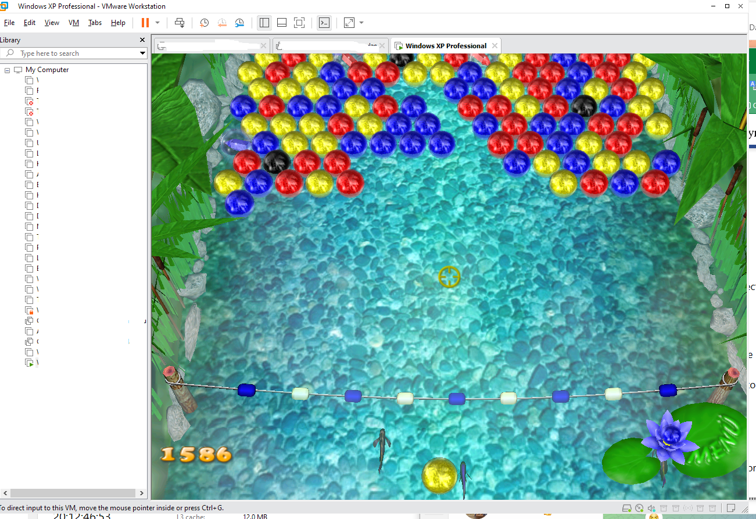
Task: Open the library search filter dropdown
Action: click(x=143, y=53)
